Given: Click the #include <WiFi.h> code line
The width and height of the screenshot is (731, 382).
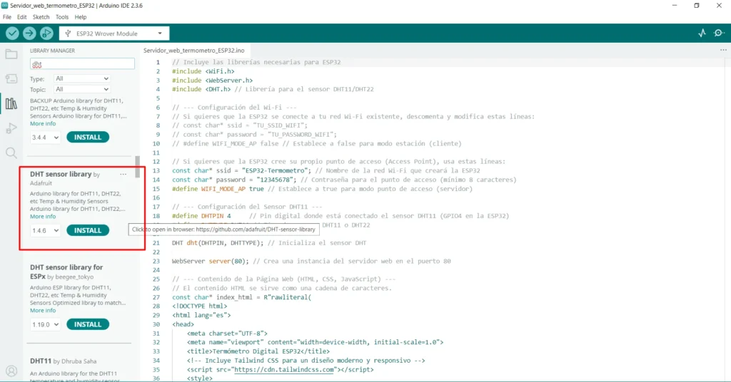Looking at the screenshot, I should point(203,71).
